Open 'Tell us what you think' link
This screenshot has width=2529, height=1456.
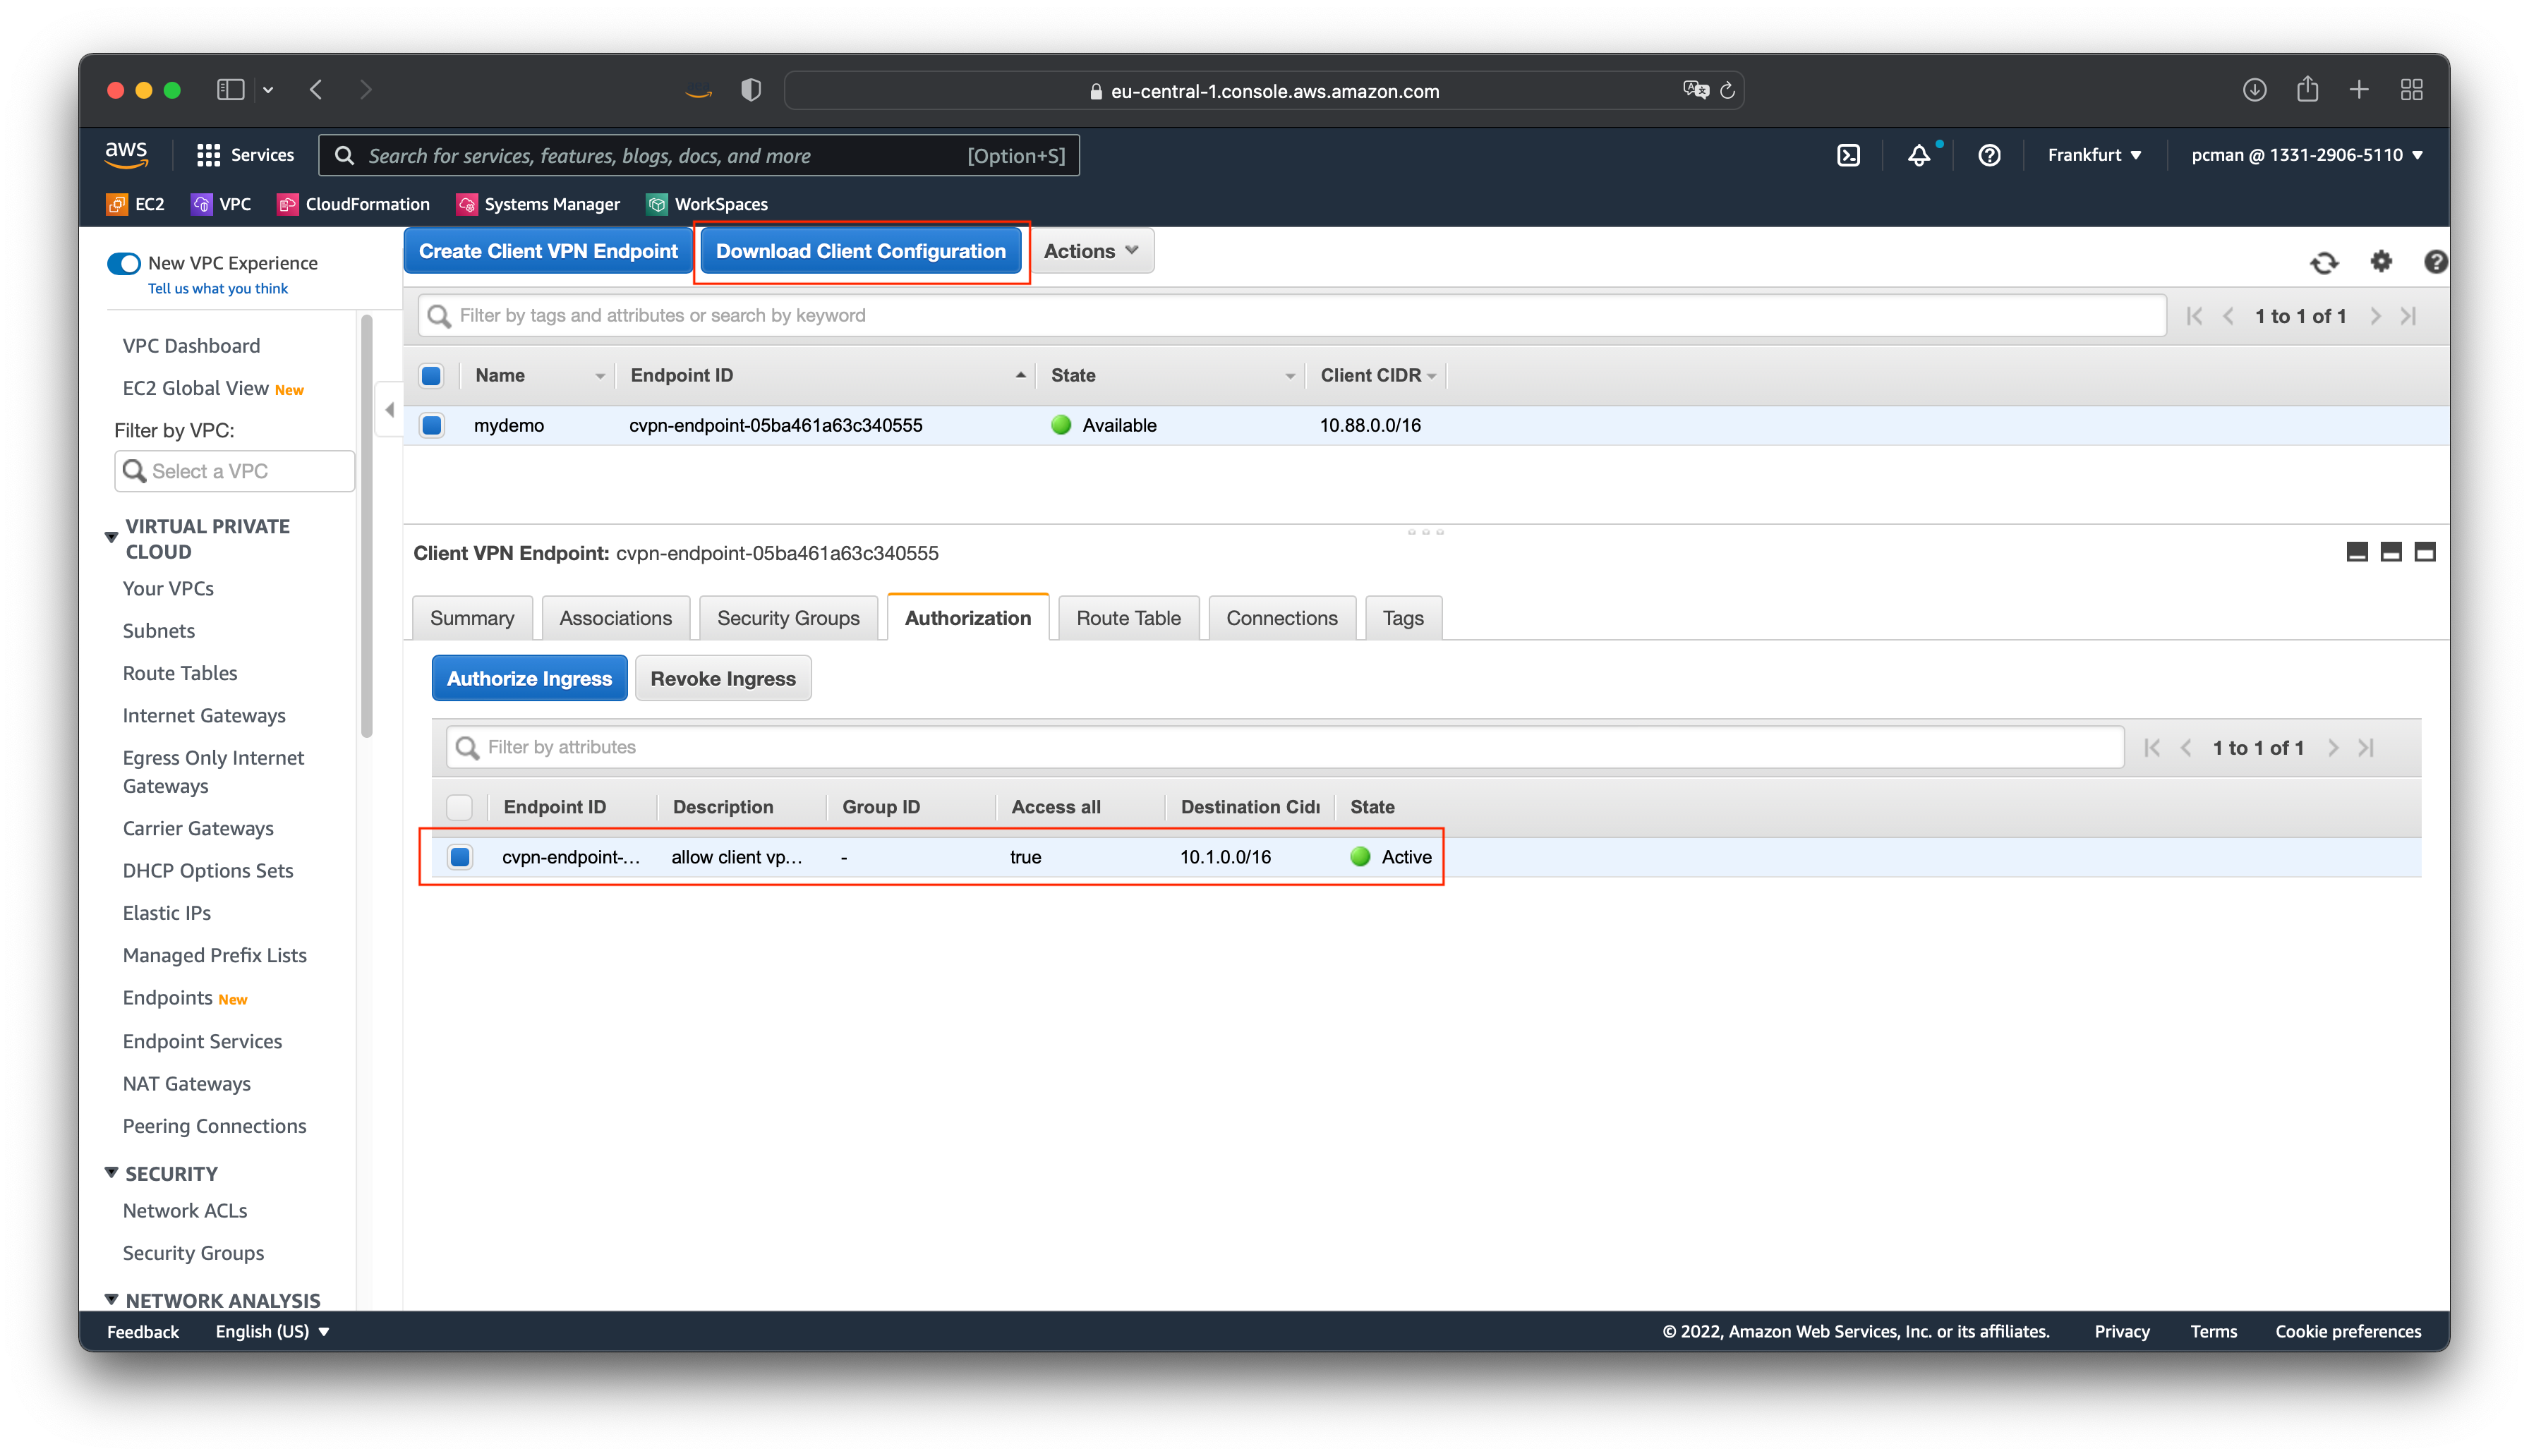[x=217, y=288]
